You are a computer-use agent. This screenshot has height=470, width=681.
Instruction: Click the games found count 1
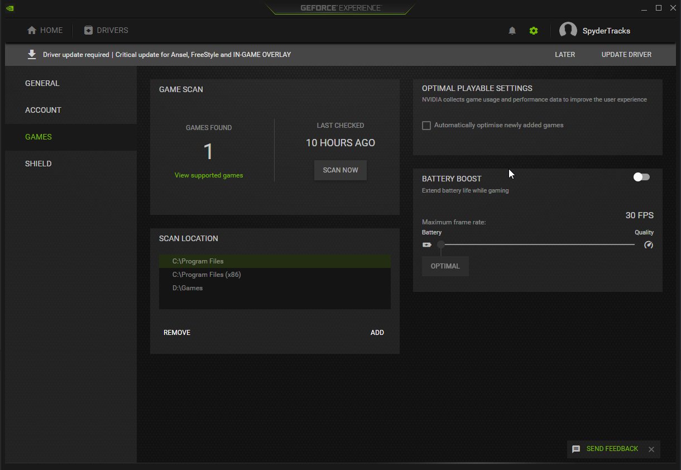(209, 152)
